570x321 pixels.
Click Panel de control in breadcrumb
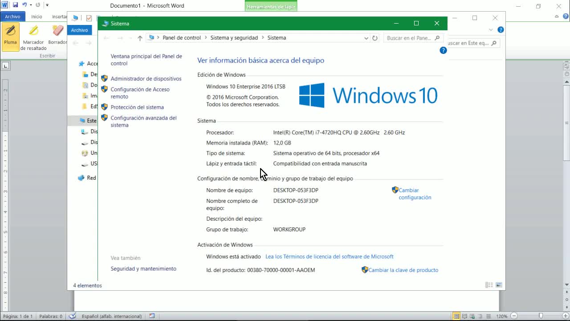point(182,38)
